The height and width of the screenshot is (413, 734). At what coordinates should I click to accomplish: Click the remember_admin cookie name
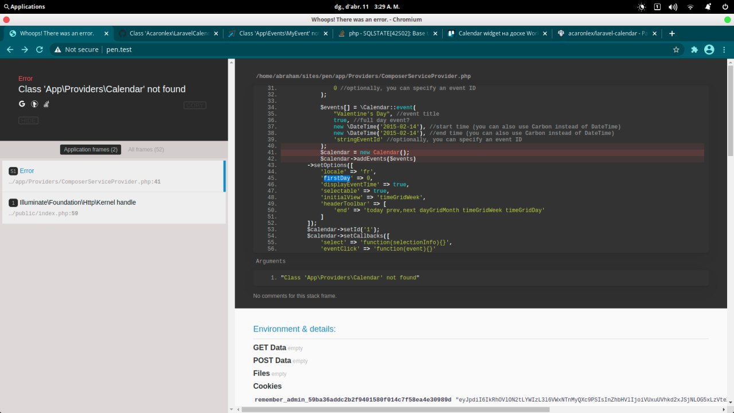coord(353,399)
